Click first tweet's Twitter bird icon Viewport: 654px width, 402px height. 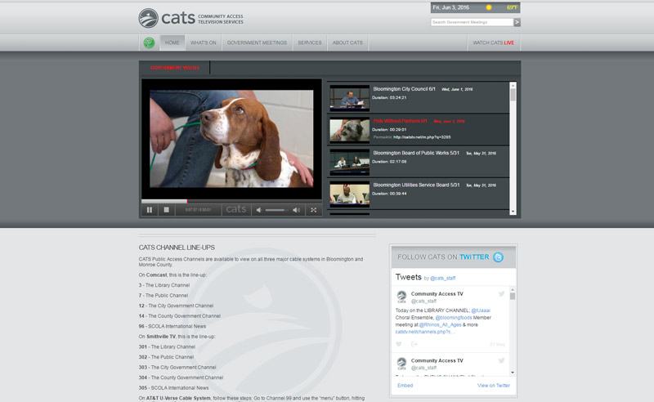501,293
